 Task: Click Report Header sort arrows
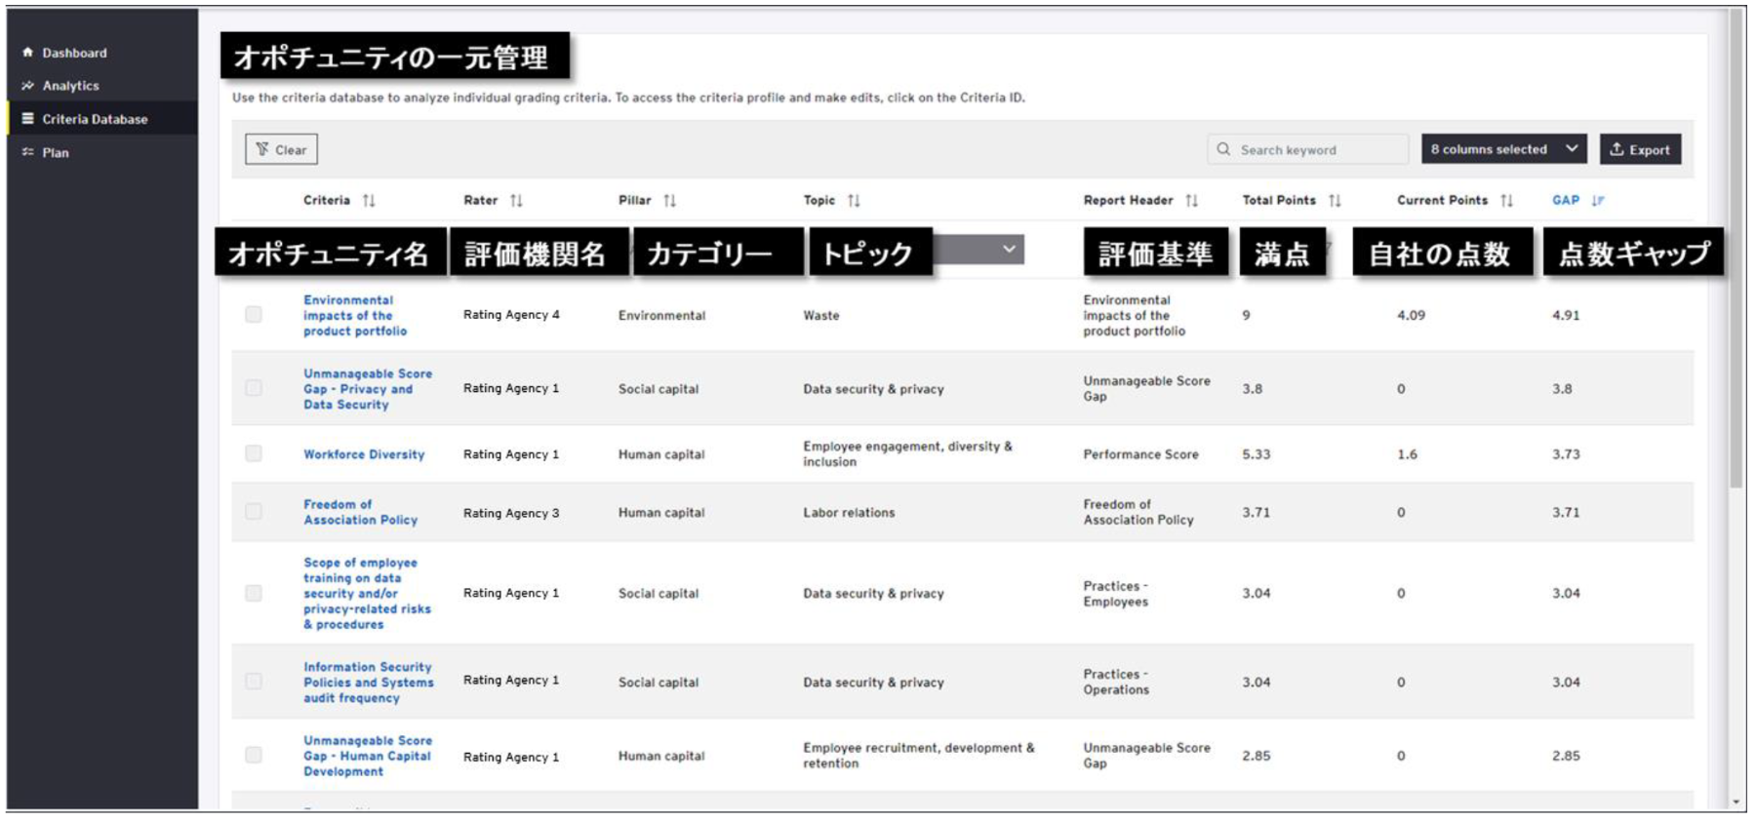(1191, 201)
